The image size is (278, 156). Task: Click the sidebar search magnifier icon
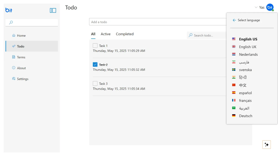pyautogui.click(x=11, y=22)
